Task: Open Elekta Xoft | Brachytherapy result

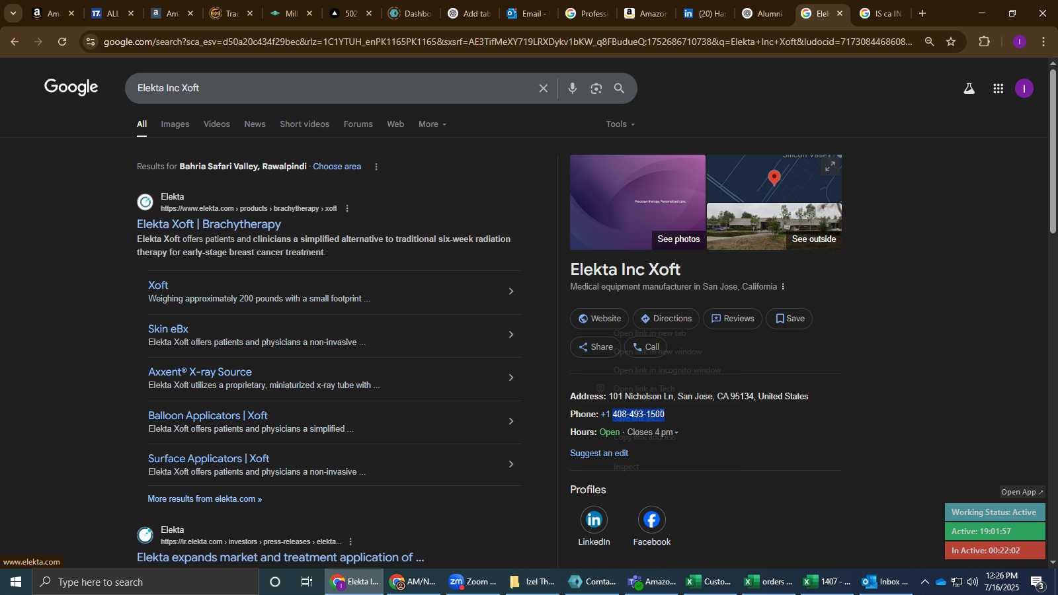Action: (209, 224)
